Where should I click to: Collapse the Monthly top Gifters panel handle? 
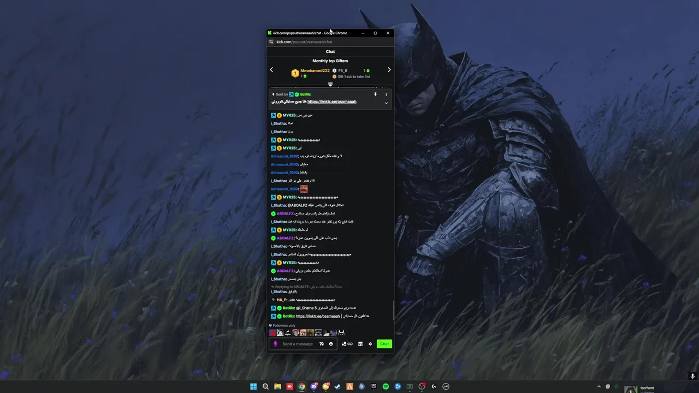click(330, 85)
